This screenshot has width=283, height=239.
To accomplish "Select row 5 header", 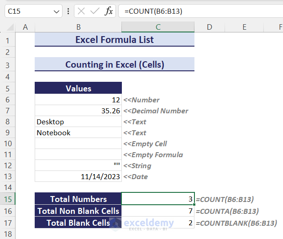I will pos(8,88).
